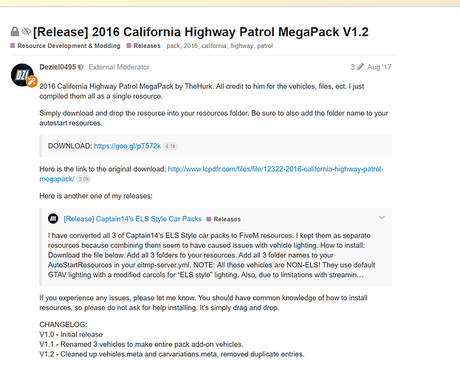Click the moderator shield icon beside Deziel0495
The height and width of the screenshot is (369, 460).
coord(80,67)
